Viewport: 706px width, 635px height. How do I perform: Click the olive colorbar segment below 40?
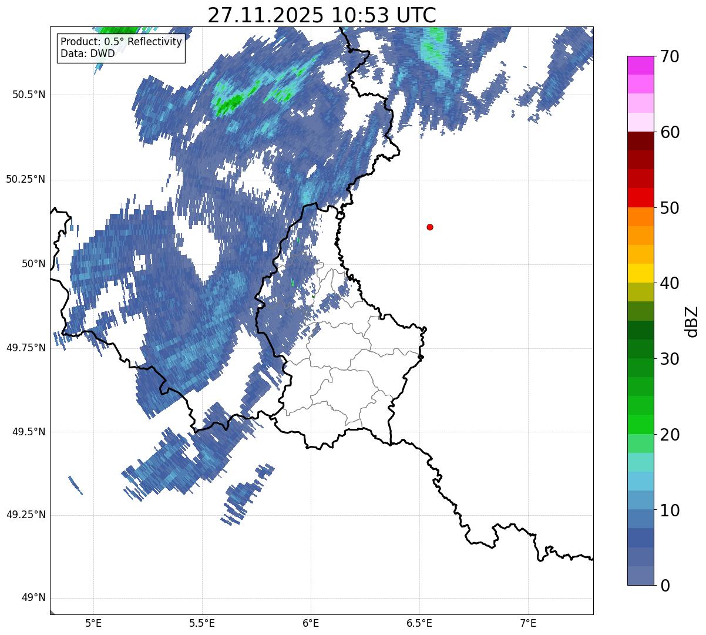pos(640,292)
